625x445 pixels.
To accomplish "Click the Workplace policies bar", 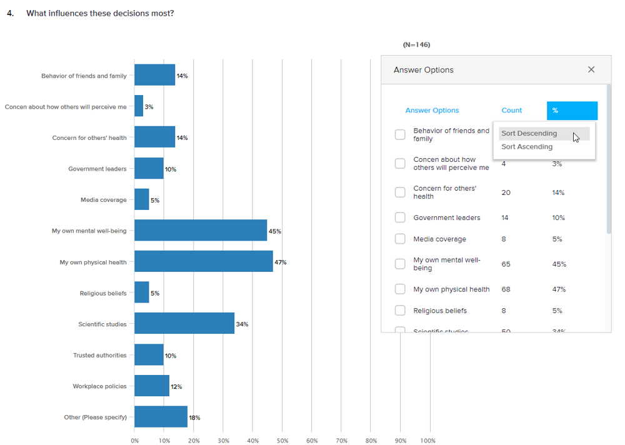I will tap(152, 386).
